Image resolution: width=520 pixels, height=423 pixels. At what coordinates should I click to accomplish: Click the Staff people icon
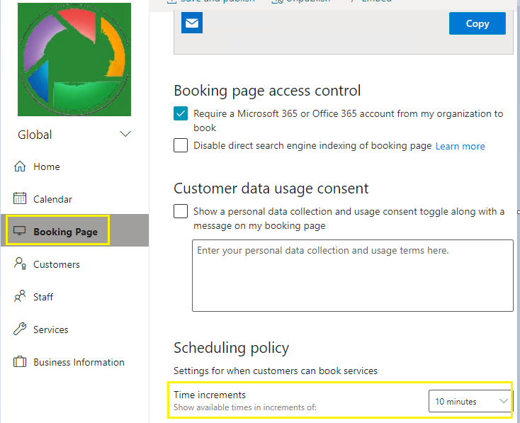point(20,296)
